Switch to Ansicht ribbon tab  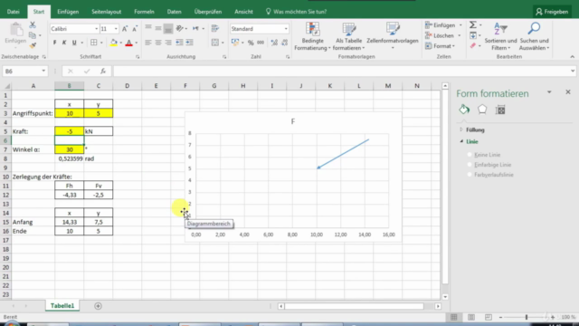[243, 12]
